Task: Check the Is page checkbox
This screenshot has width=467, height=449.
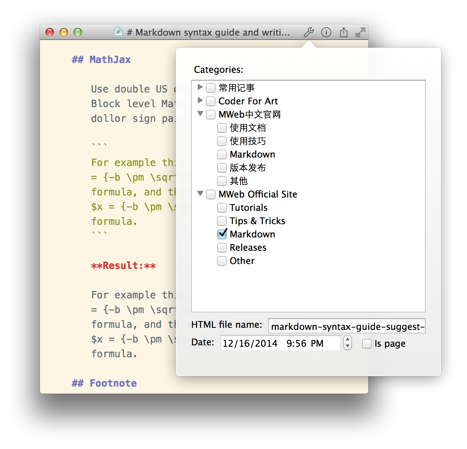Action: click(x=367, y=344)
